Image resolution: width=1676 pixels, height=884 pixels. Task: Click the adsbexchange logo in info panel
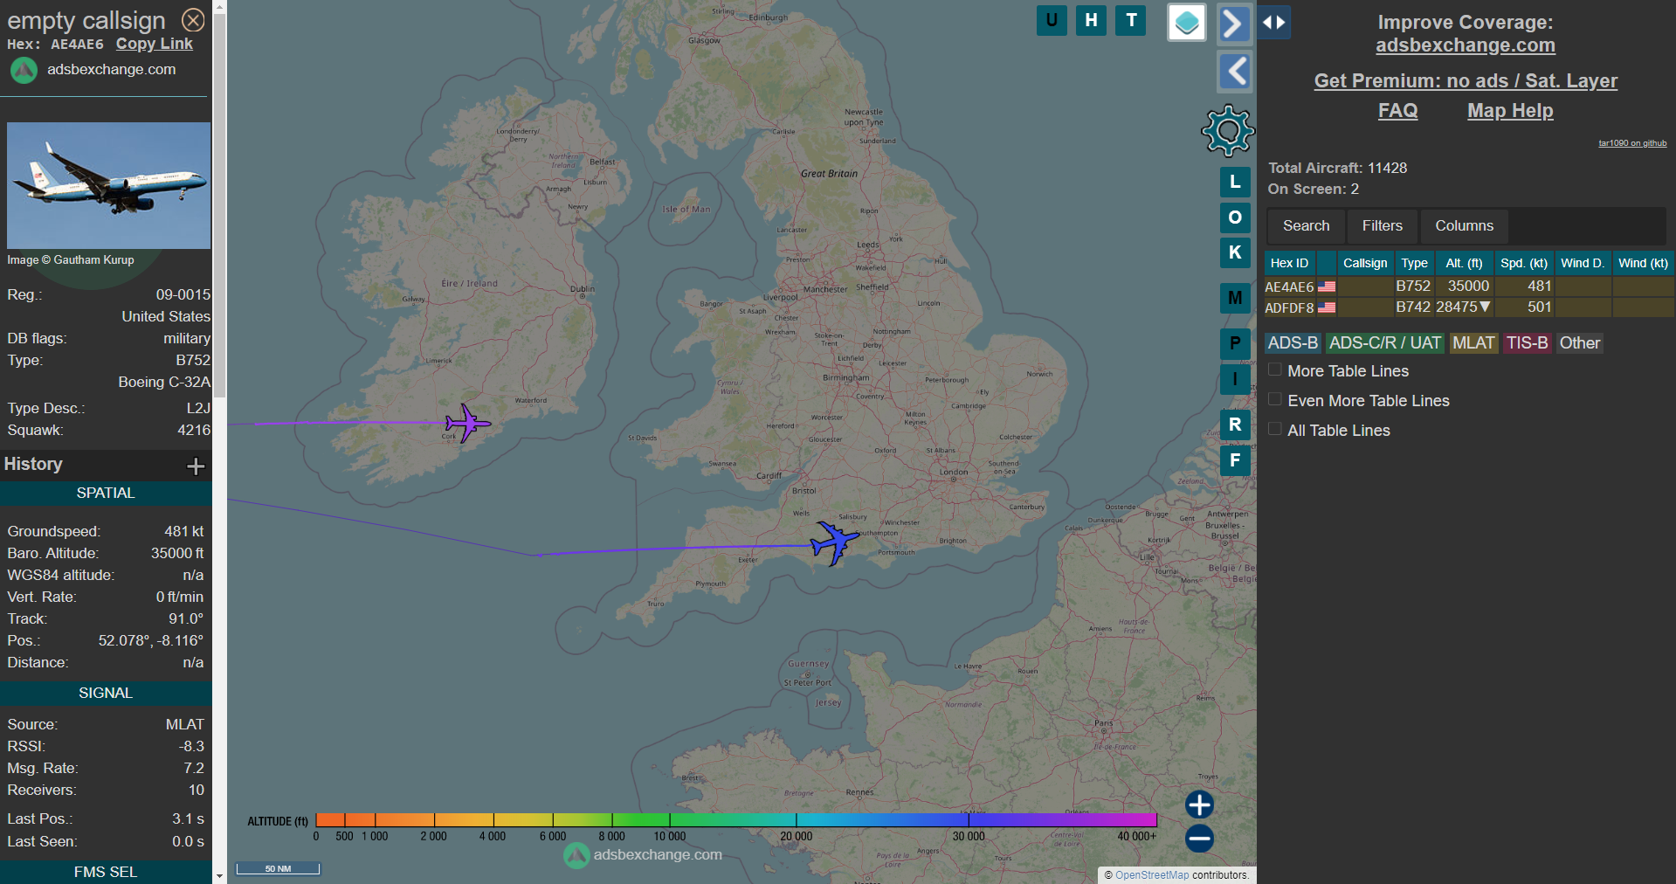pos(24,70)
